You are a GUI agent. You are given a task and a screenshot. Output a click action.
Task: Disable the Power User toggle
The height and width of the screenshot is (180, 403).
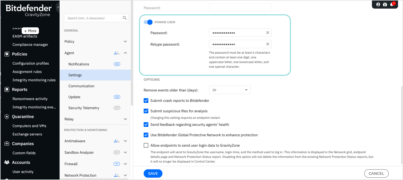148,22
